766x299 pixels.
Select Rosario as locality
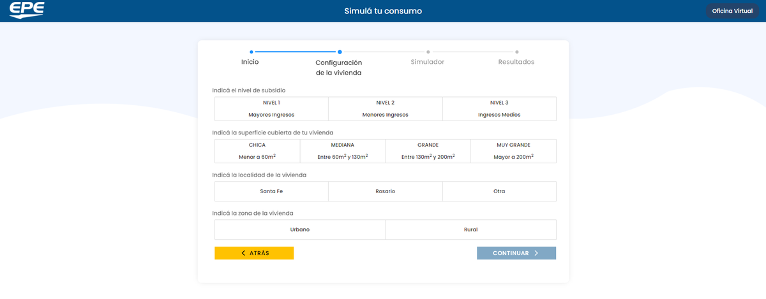tap(385, 191)
